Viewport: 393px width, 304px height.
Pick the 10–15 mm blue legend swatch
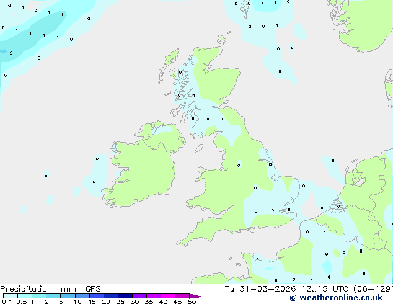82,296
